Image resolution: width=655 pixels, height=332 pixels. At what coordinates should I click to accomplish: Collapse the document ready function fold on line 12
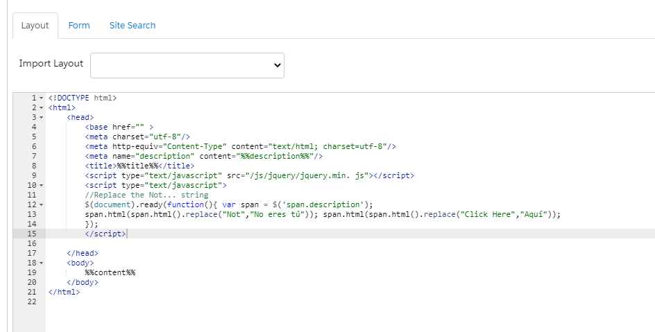[x=42, y=204]
